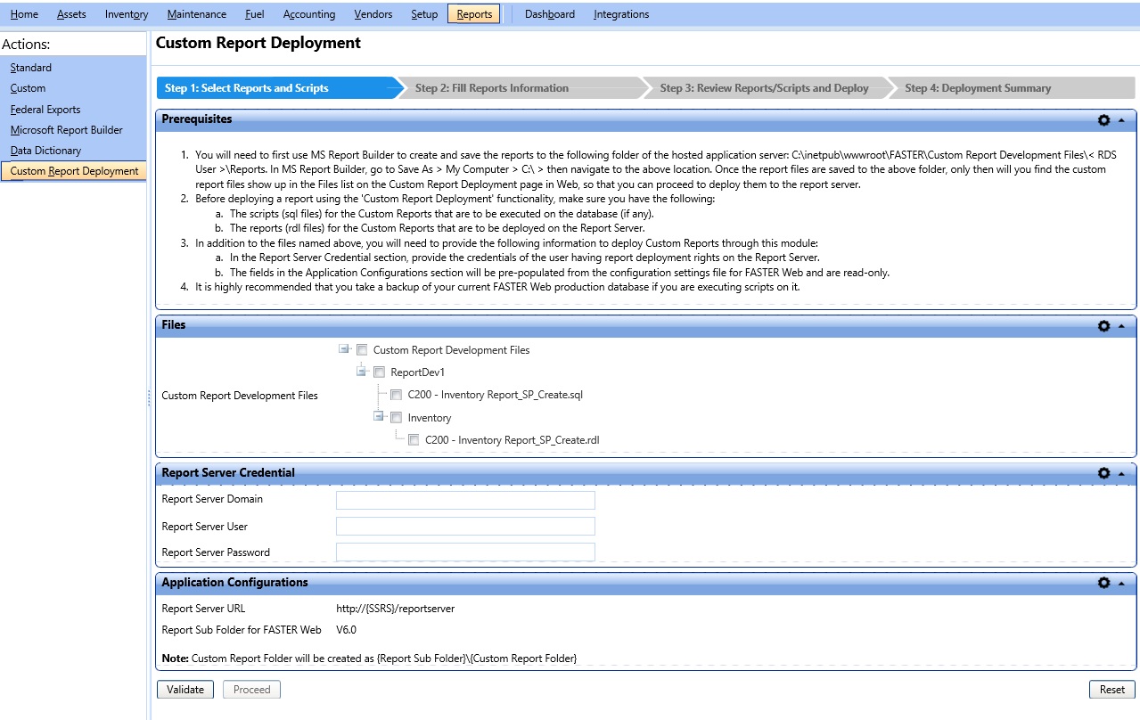Open settings gear in Report Server Credential header
This screenshot has width=1140, height=720.
1103,473
